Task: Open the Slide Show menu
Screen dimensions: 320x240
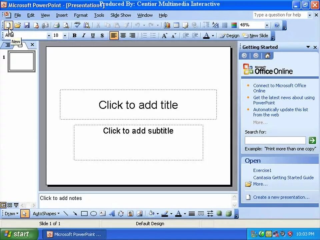Action: (x=121, y=15)
